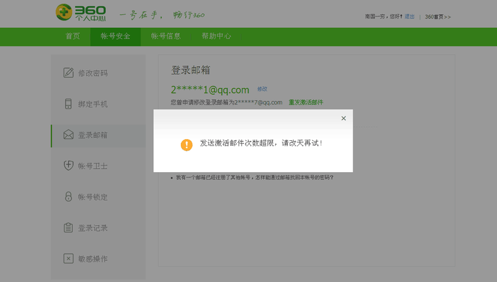Click the 修改密码 pencil icon
Image resolution: width=497 pixels, height=282 pixels.
[x=68, y=73]
